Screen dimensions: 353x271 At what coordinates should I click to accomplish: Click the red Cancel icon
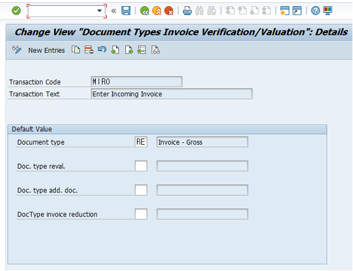(169, 10)
